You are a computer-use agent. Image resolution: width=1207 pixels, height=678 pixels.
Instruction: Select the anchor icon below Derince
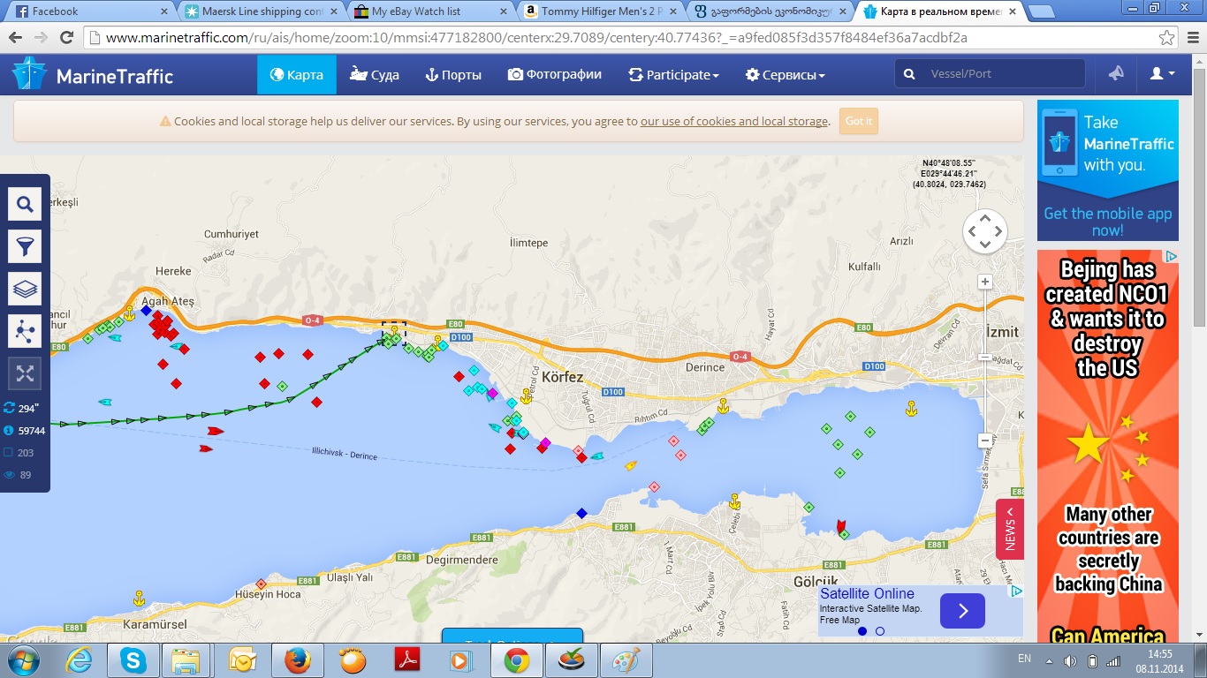point(723,405)
